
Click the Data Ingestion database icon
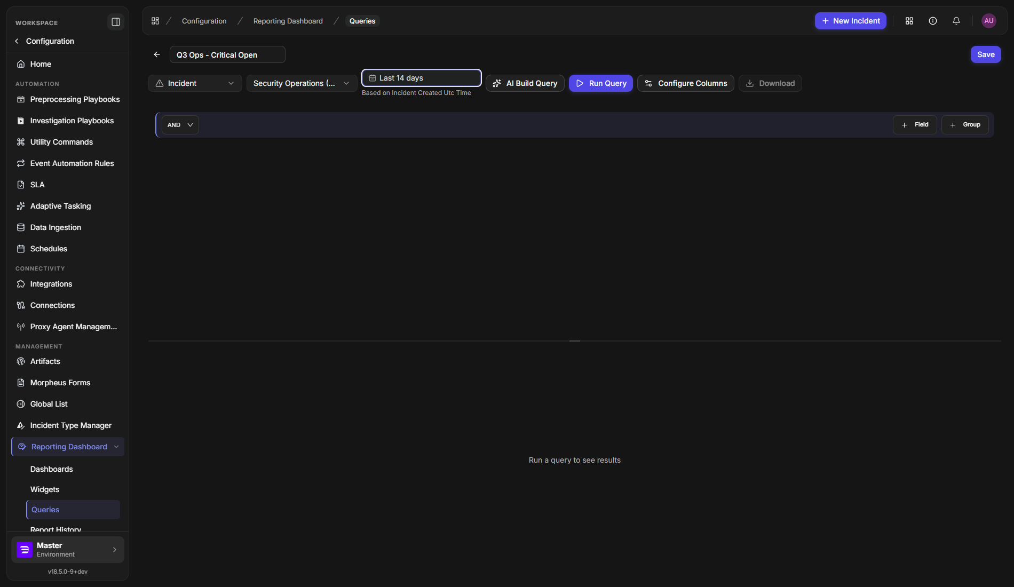21,227
